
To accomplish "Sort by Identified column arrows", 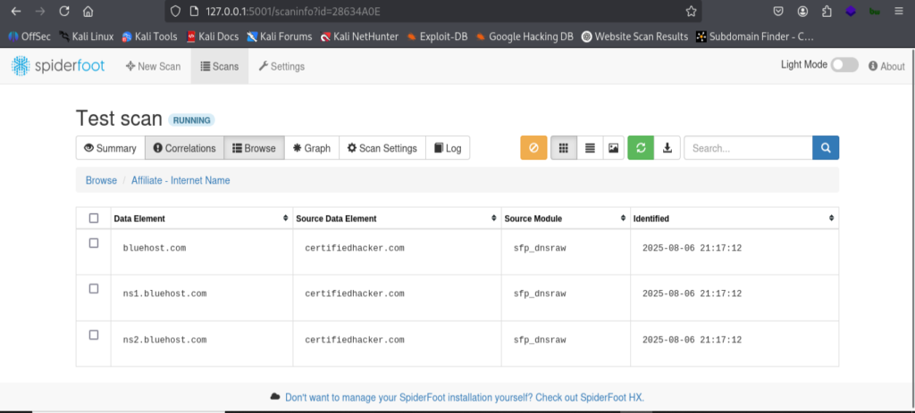I will [x=832, y=219].
